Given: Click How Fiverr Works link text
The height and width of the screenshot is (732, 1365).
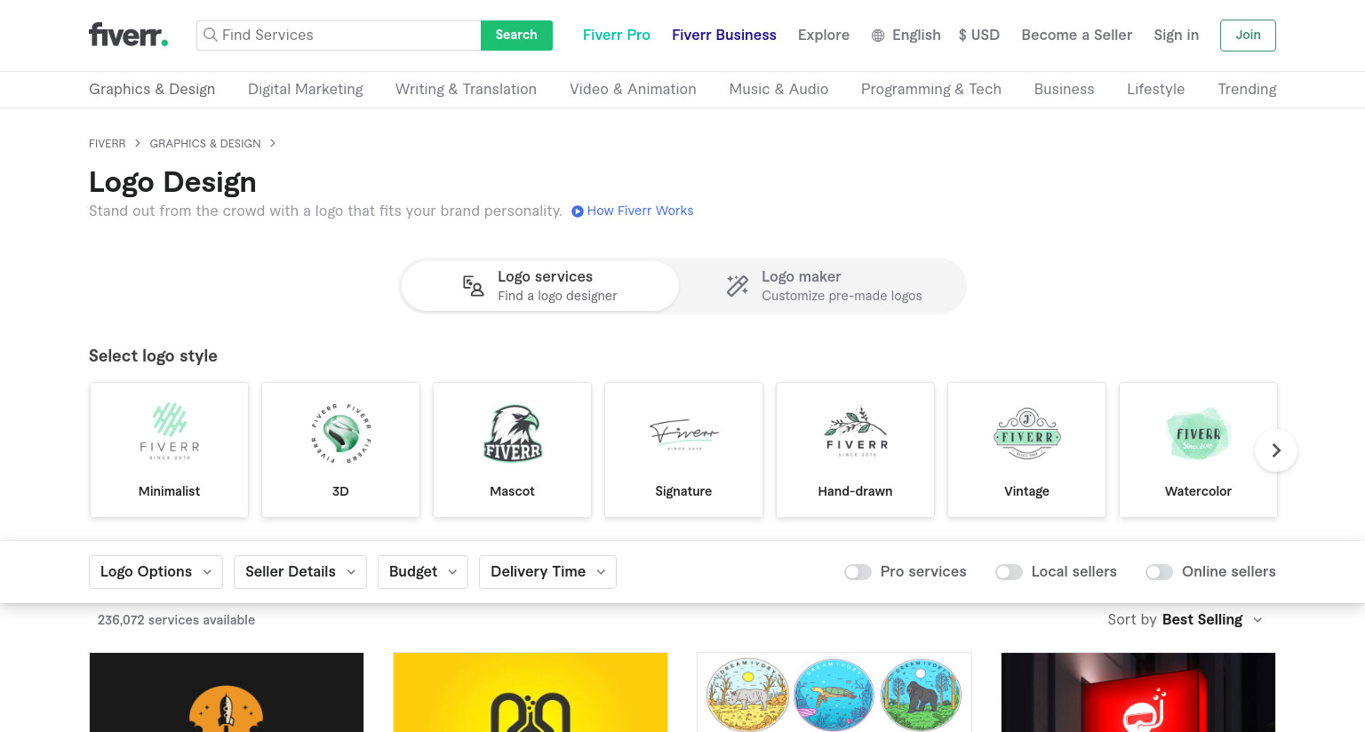Looking at the screenshot, I should click(640, 211).
